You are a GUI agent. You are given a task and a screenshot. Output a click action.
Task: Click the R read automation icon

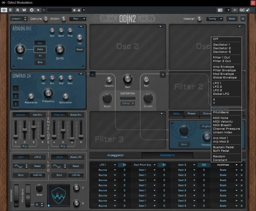(x=18, y=10)
